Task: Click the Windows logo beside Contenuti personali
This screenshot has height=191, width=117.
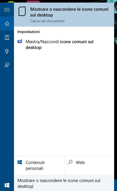Action: point(20,162)
